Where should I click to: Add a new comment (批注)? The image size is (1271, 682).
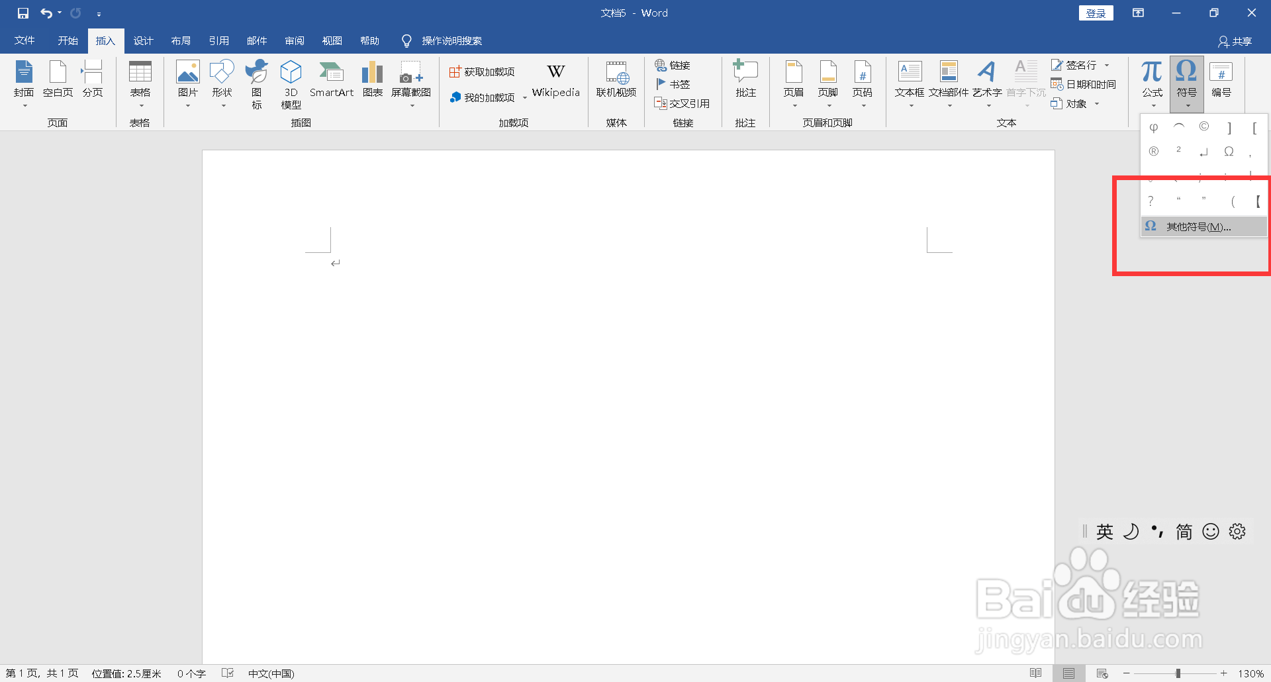745,79
